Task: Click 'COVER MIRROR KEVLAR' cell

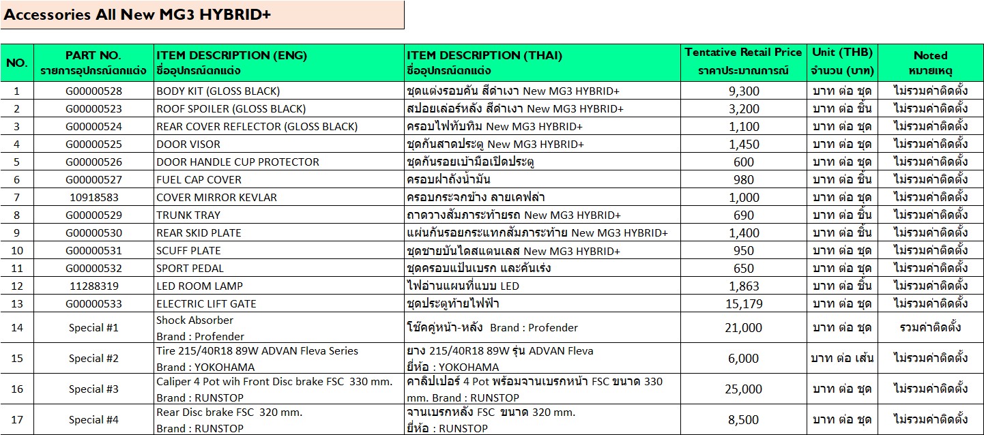Action: 280,197
